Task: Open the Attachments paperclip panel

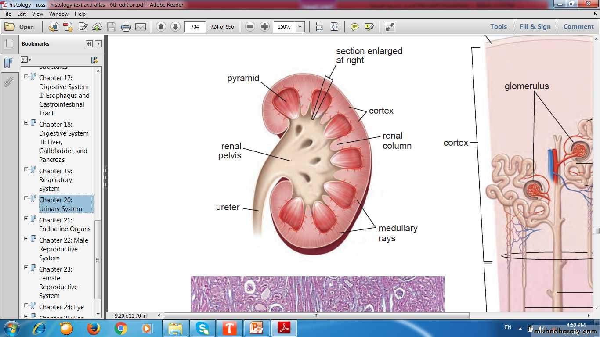Action: click(8, 82)
